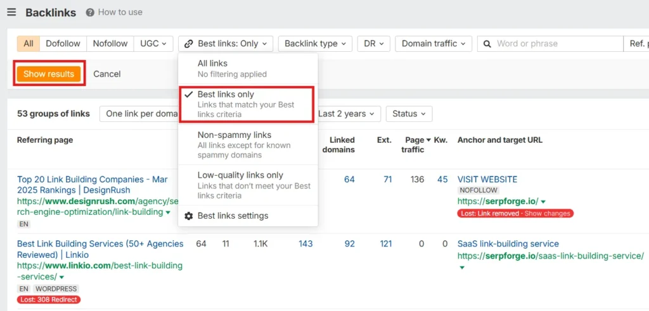Open the Domain traffic dropdown
This screenshot has height=311, width=649.
[x=434, y=44]
